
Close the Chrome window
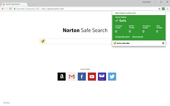point(167,2)
